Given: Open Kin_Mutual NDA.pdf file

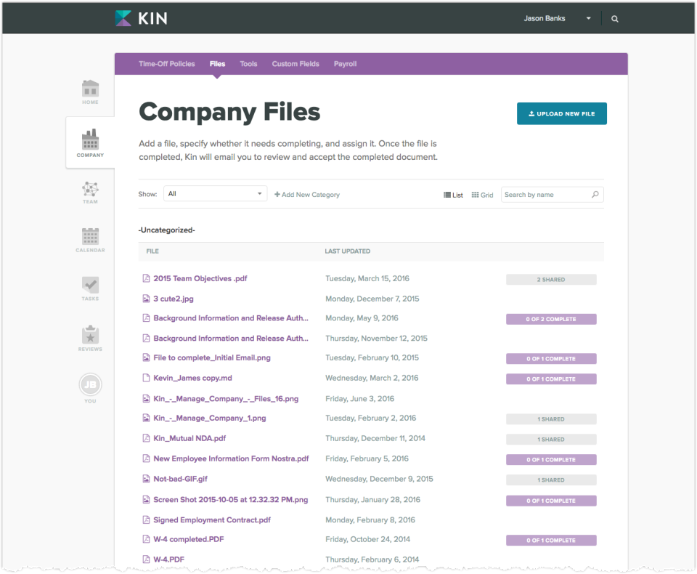Looking at the screenshot, I should [189, 438].
